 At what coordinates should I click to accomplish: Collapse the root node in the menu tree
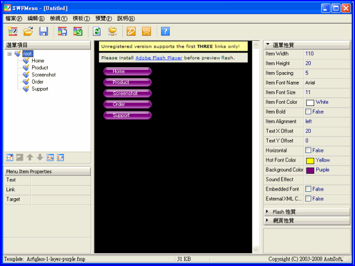click(10, 54)
